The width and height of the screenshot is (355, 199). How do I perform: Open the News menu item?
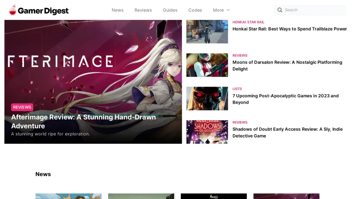click(x=118, y=10)
